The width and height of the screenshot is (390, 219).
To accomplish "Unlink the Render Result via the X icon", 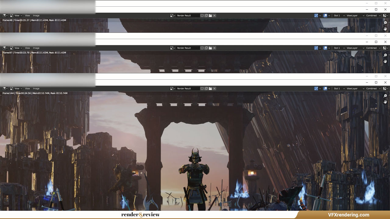I will [214, 89].
